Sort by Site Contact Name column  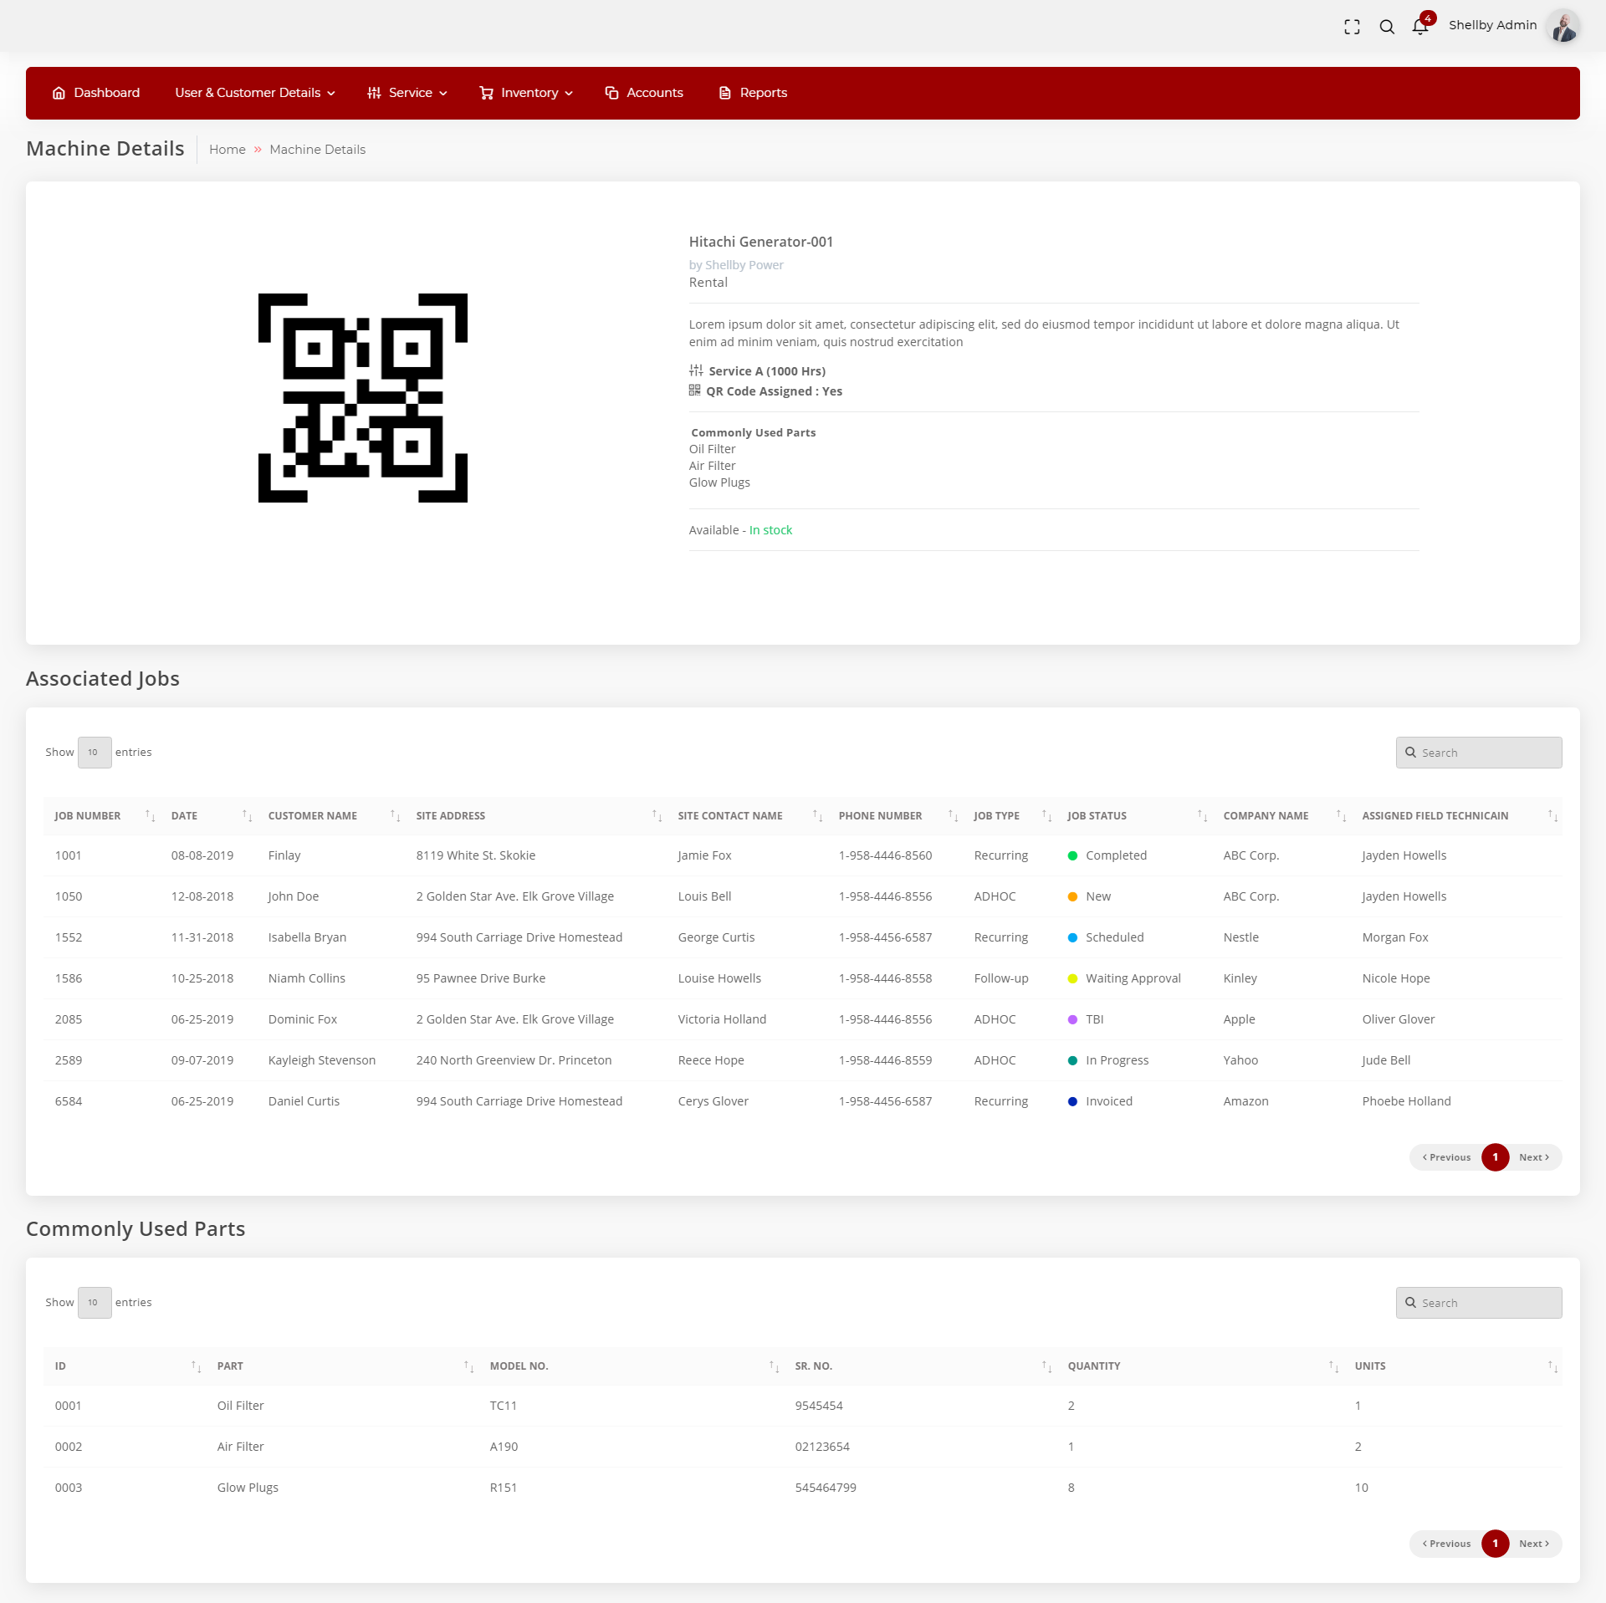(748, 816)
